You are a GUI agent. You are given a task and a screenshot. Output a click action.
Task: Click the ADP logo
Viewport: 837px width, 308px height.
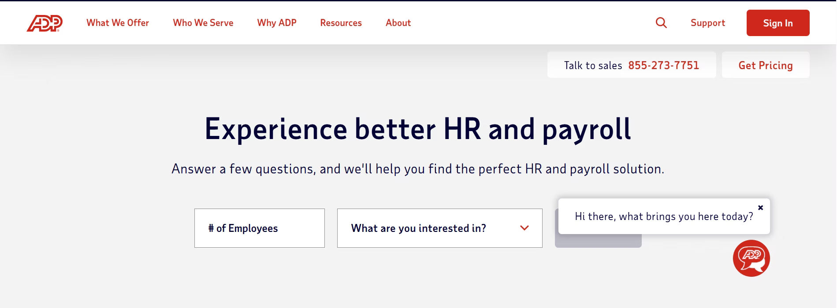[x=45, y=23]
